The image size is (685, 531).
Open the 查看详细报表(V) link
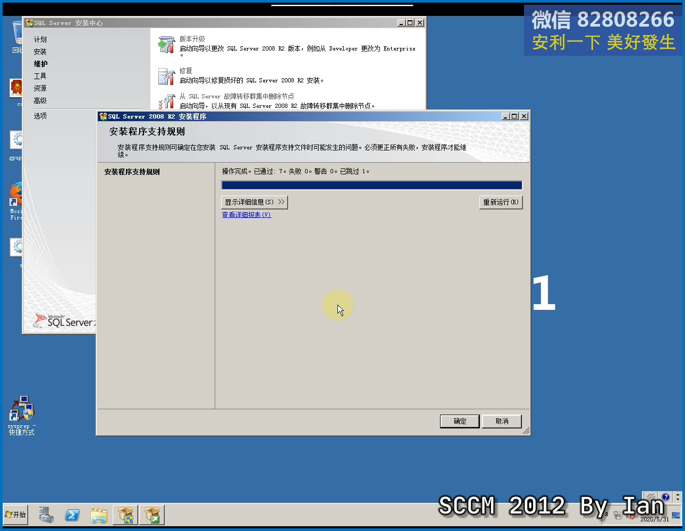coord(247,215)
